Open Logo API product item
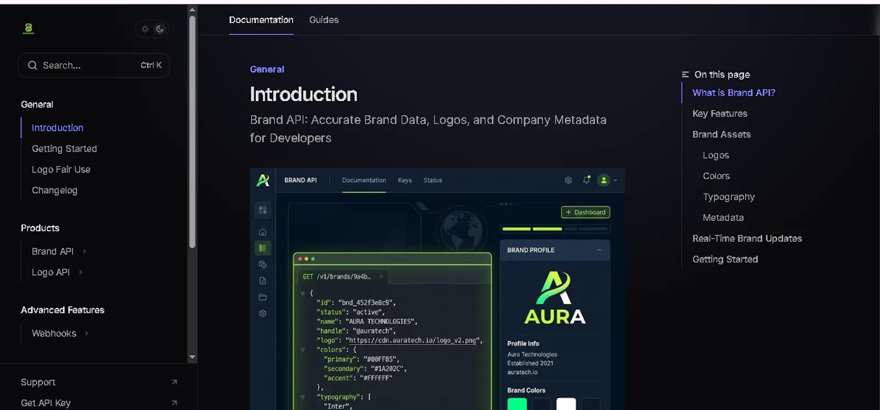 point(51,272)
